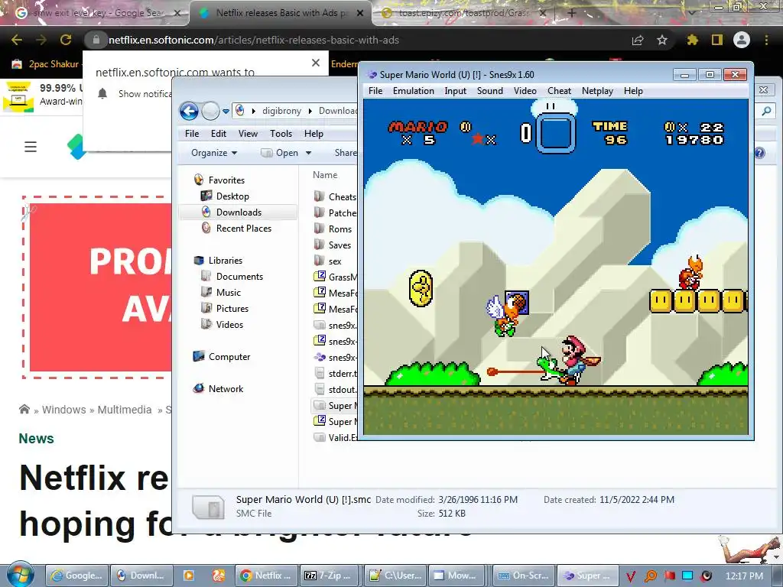Select Videos library in Explorer
The height and width of the screenshot is (587, 783).
[x=229, y=324]
